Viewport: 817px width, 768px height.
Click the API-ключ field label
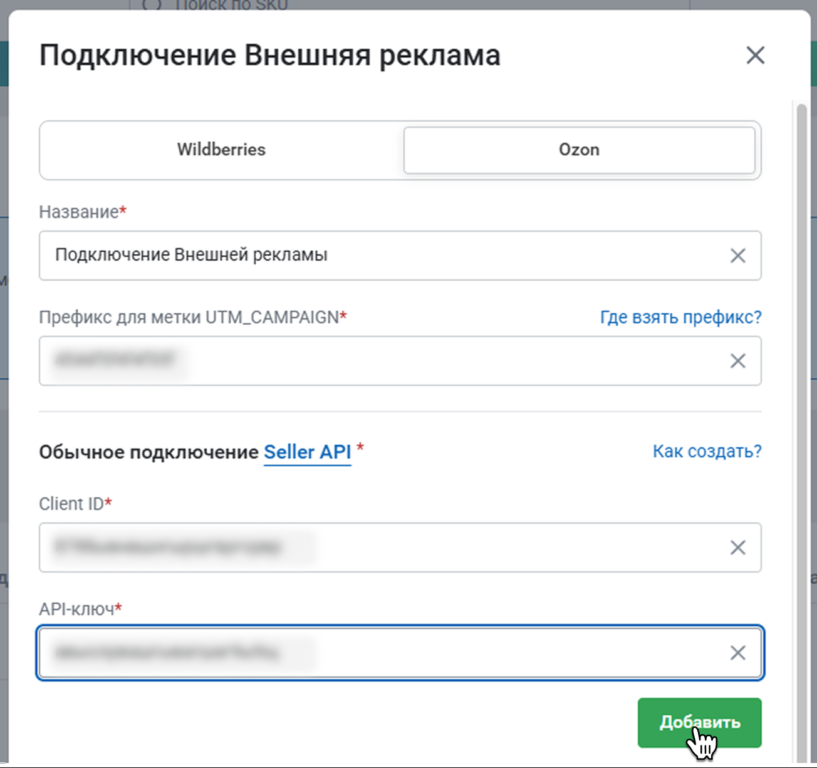pos(76,609)
